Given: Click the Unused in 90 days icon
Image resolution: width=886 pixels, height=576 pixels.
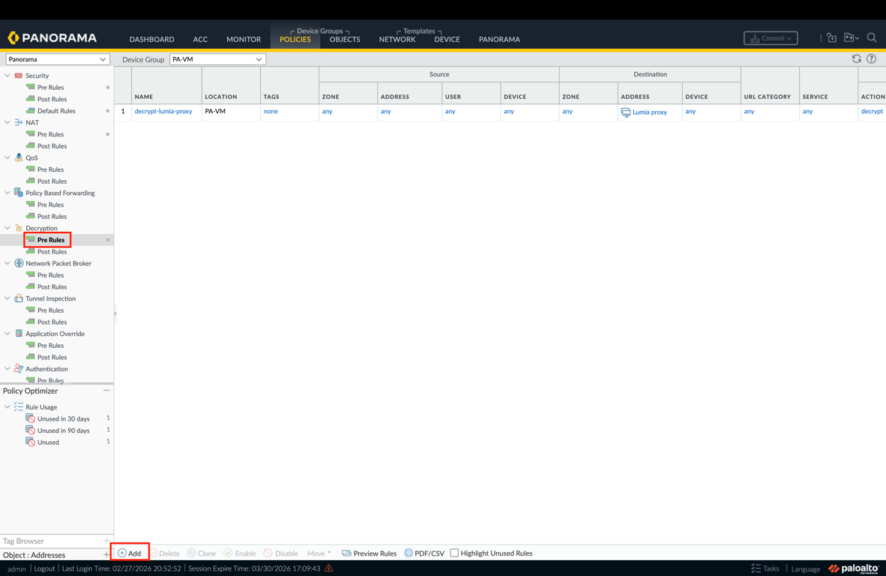Looking at the screenshot, I should tap(31, 430).
